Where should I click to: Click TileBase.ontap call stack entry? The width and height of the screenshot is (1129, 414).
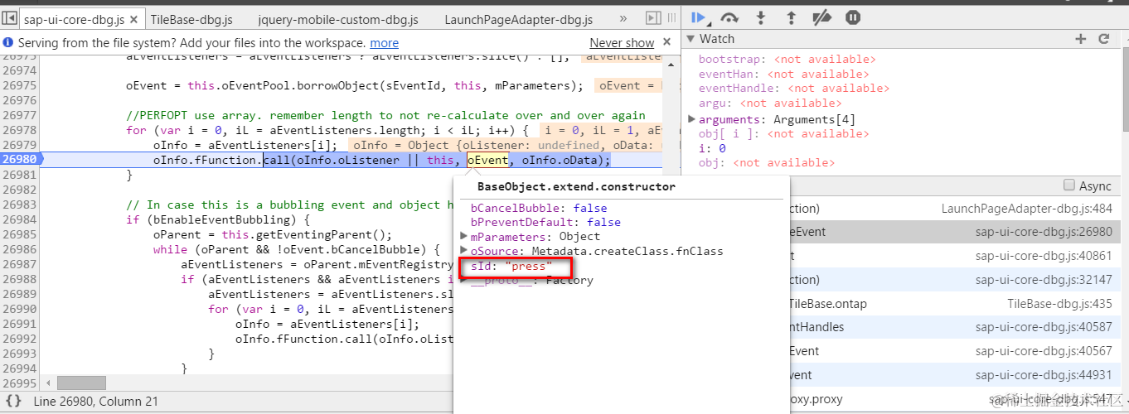tap(829, 304)
